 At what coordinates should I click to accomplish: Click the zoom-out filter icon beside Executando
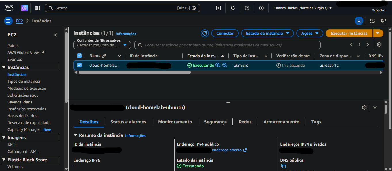[x=225, y=65]
